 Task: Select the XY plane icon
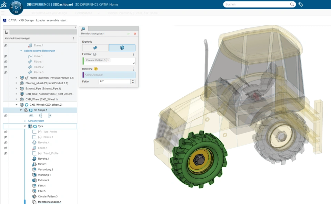click(x=31, y=116)
